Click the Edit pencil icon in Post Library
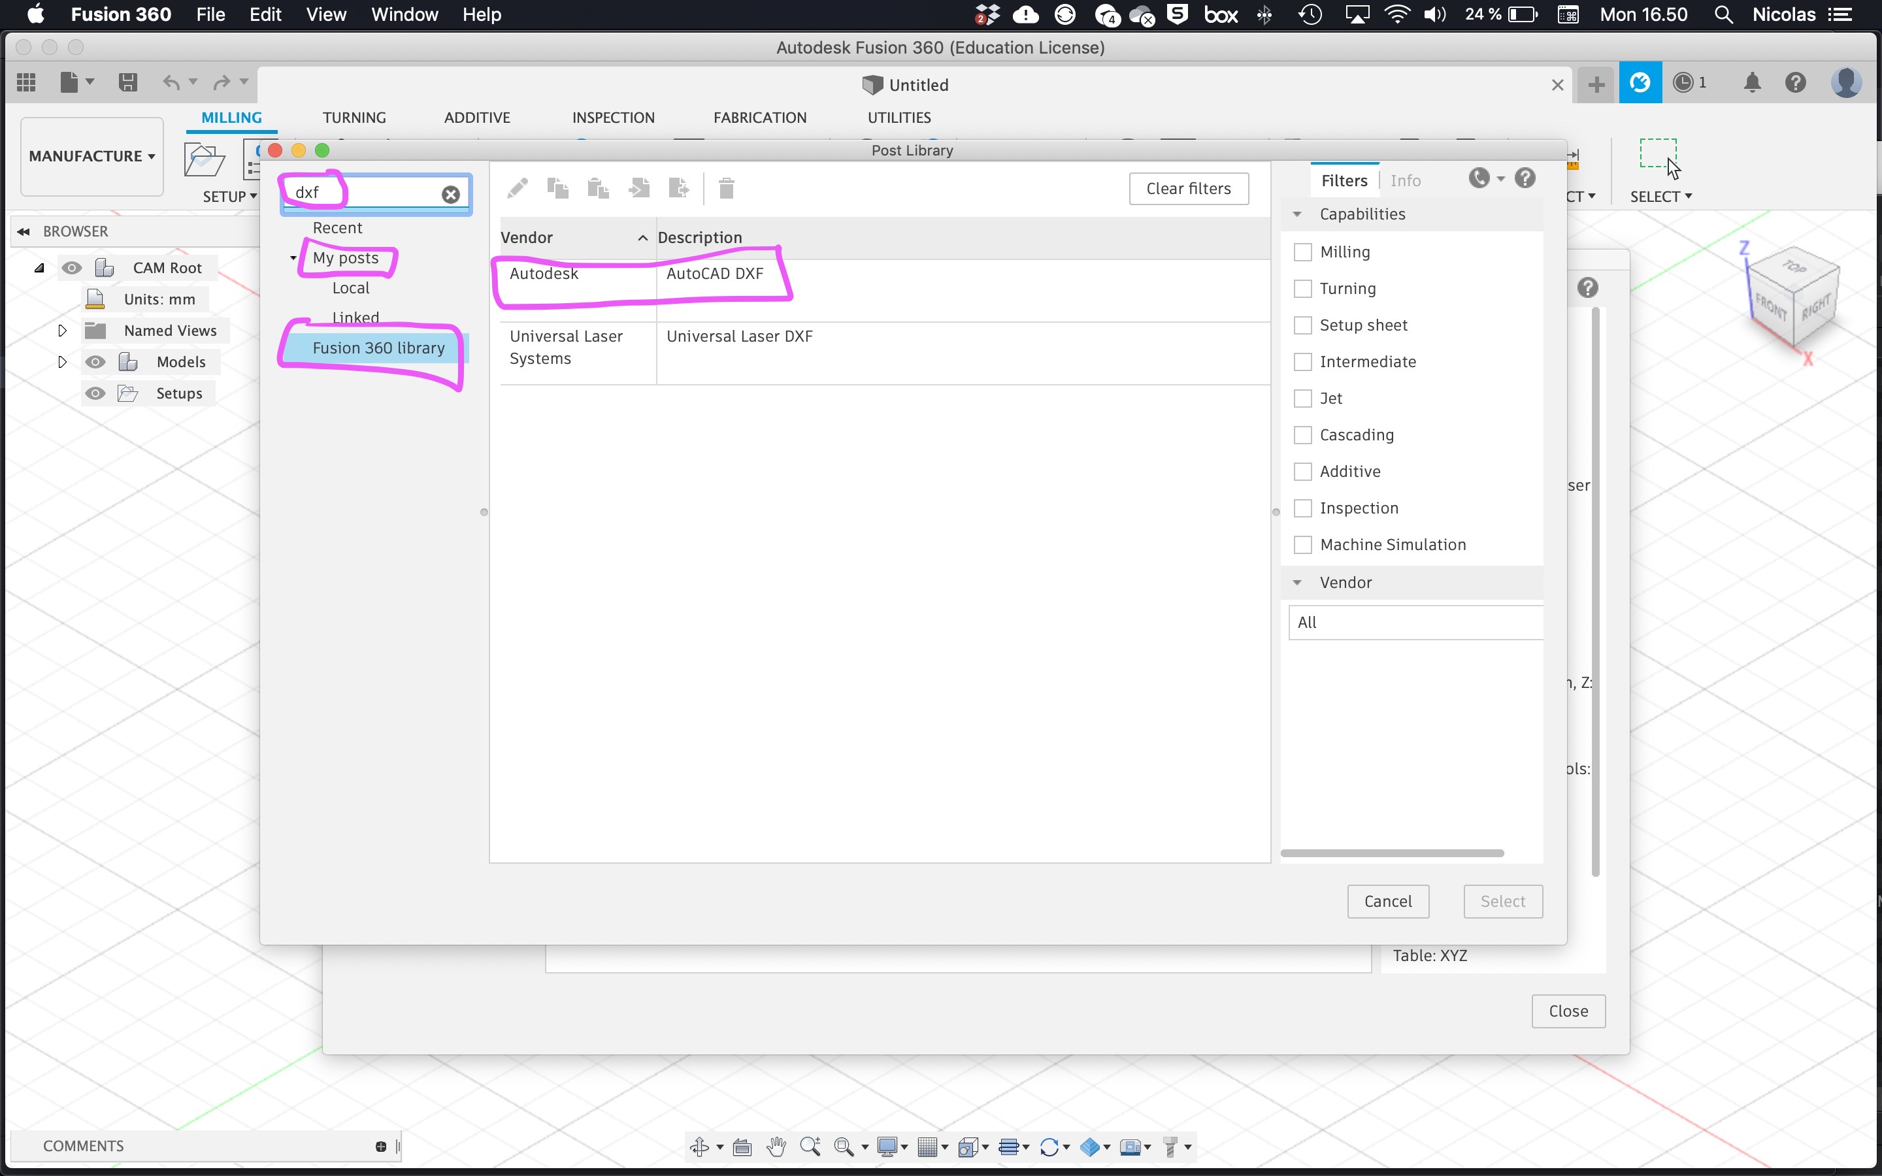 point(517,188)
